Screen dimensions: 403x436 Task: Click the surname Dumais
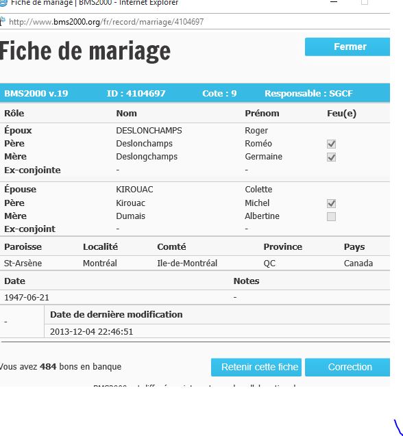click(131, 216)
